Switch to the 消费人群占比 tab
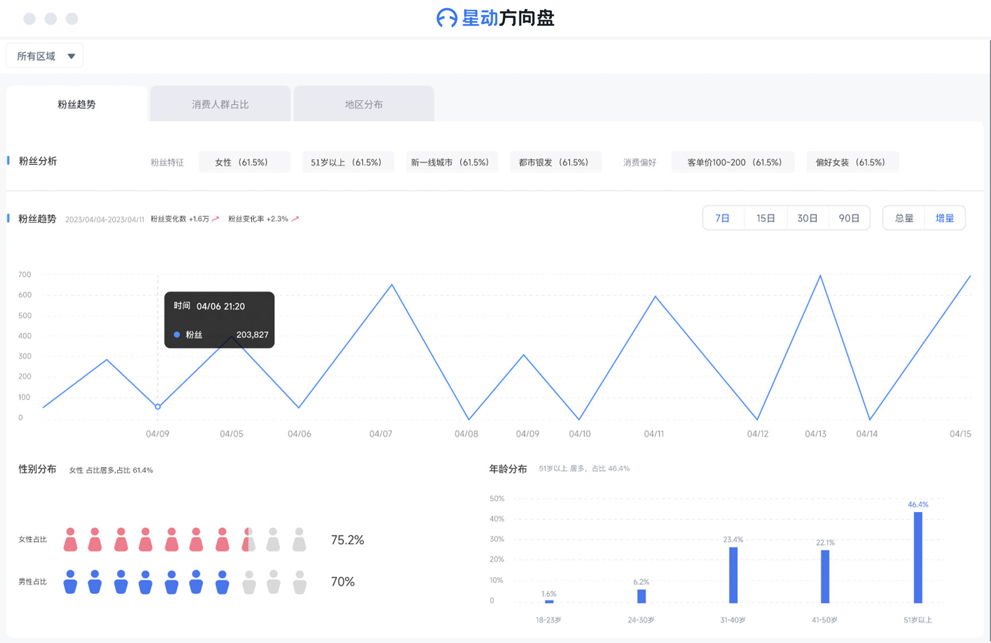The height and width of the screenshot is (643, 991). pyautogui.click(x=220, y=104)
